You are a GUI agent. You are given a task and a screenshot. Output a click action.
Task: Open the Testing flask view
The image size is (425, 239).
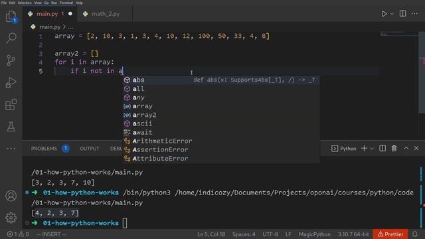pos(11,127)
